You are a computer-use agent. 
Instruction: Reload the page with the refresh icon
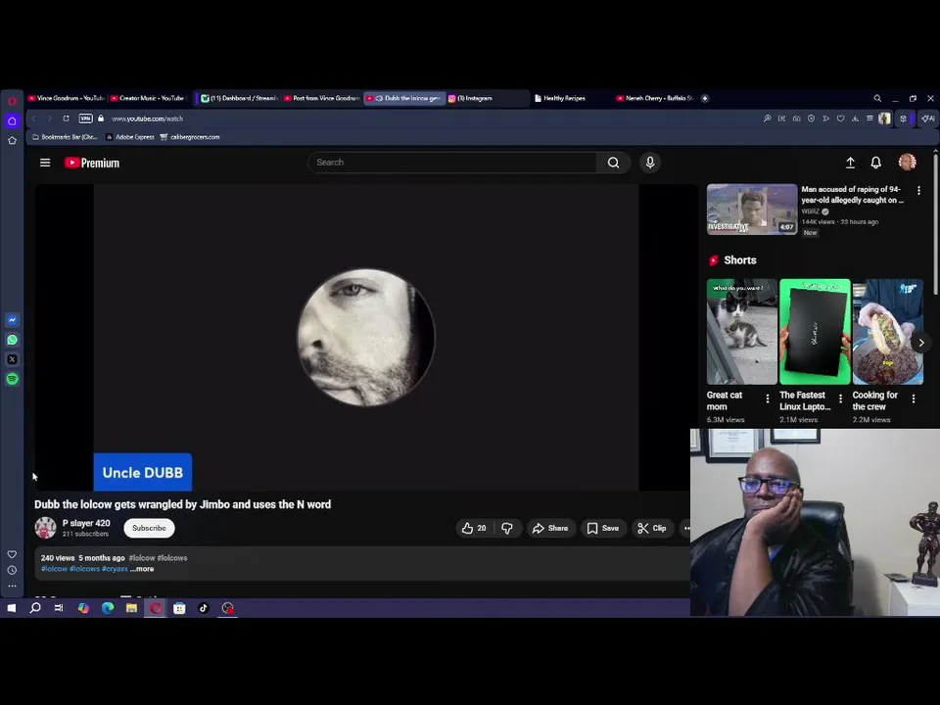point(66,118)
